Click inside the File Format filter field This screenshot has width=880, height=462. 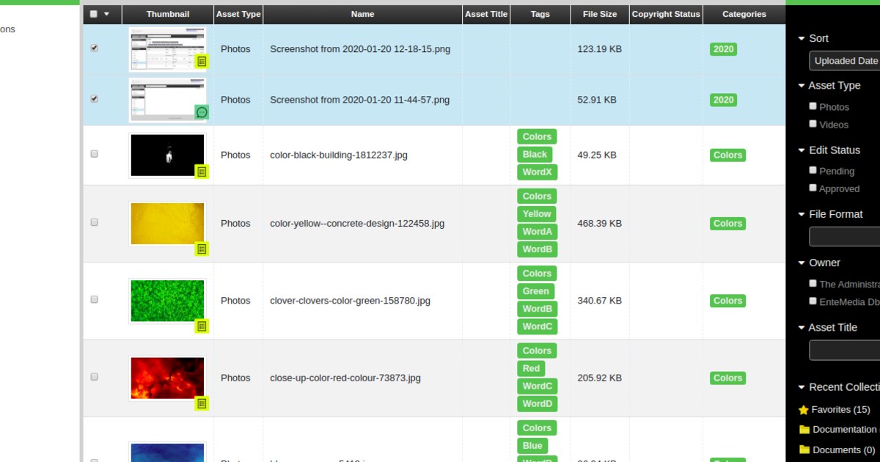point(845,236)
